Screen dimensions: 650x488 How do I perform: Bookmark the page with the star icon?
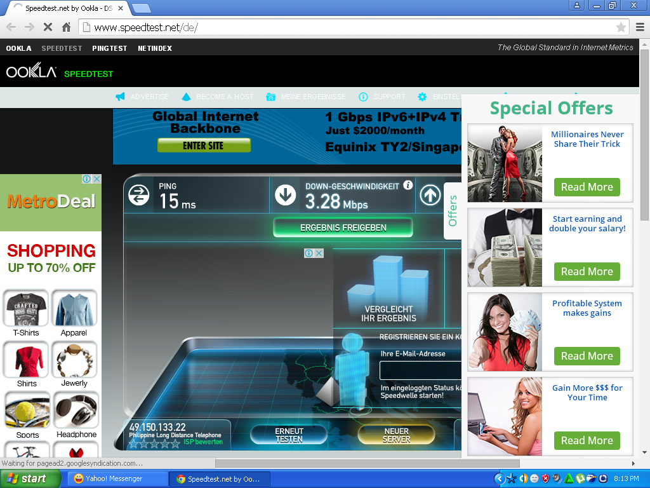click(x=621, y=27)
